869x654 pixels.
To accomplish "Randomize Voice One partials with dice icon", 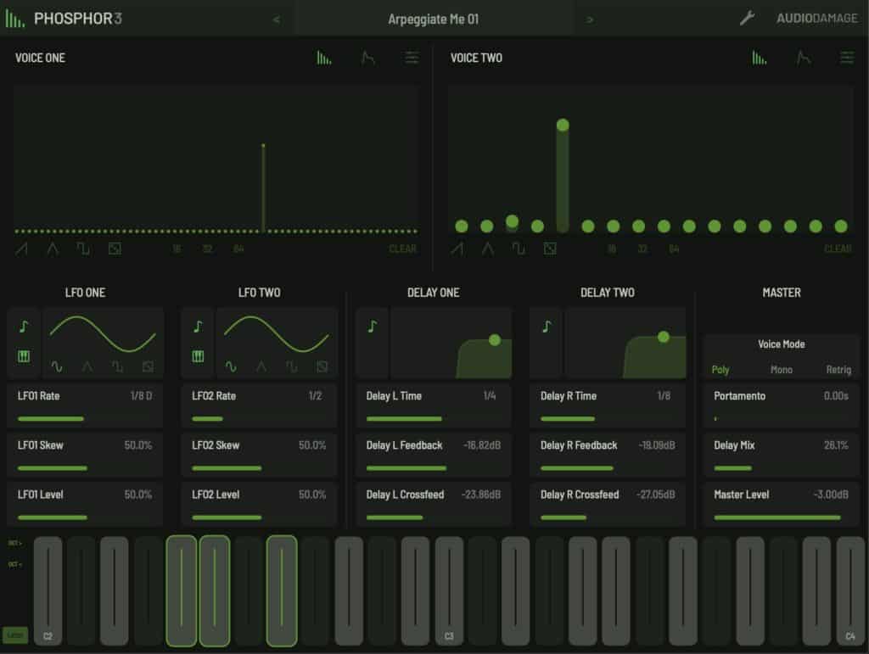I will pyautogui.click(x=115, y=249).
